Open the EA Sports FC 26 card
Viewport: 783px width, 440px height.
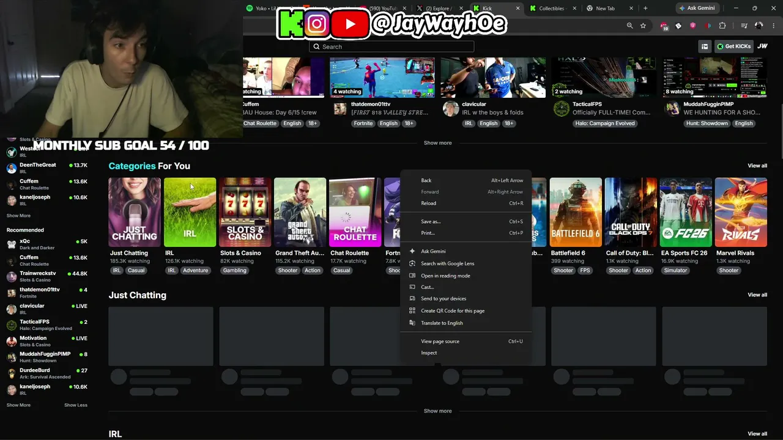pyautogui.click(x=686, y=212)
